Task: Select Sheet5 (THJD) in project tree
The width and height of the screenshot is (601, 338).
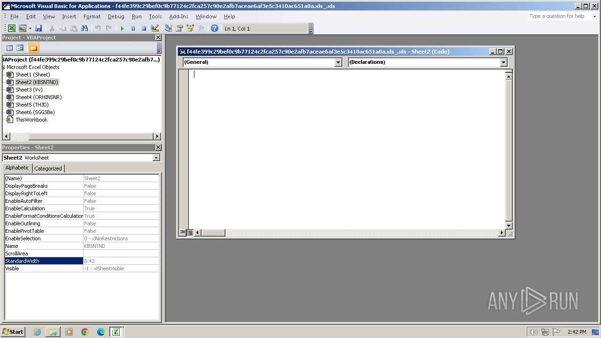Action: (32, 105)
